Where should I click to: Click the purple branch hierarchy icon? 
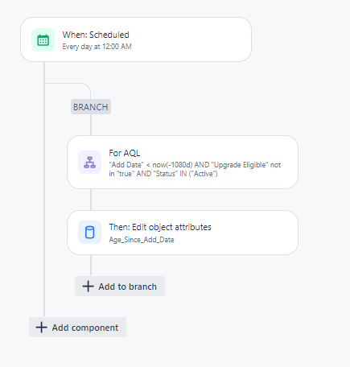click(89, 163)
